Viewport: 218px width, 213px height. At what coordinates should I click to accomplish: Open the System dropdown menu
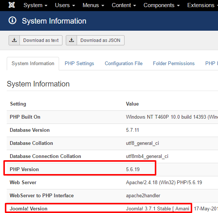pyautogui.click(x=36, y=5)
